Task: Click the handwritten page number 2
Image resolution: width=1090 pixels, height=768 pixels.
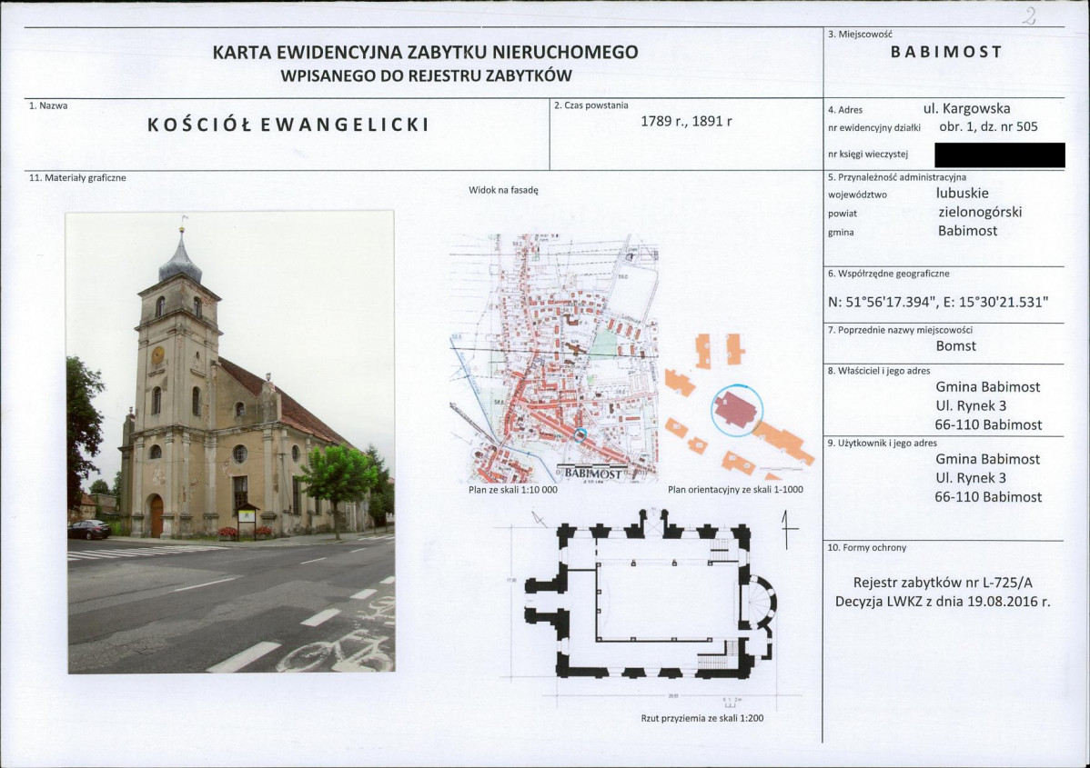Action: pos(1030,16)
